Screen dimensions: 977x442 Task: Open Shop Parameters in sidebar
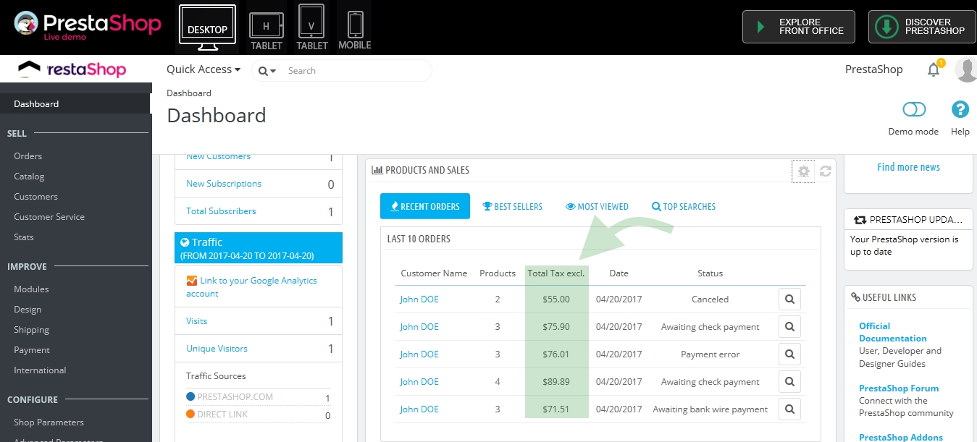(49, 422)
